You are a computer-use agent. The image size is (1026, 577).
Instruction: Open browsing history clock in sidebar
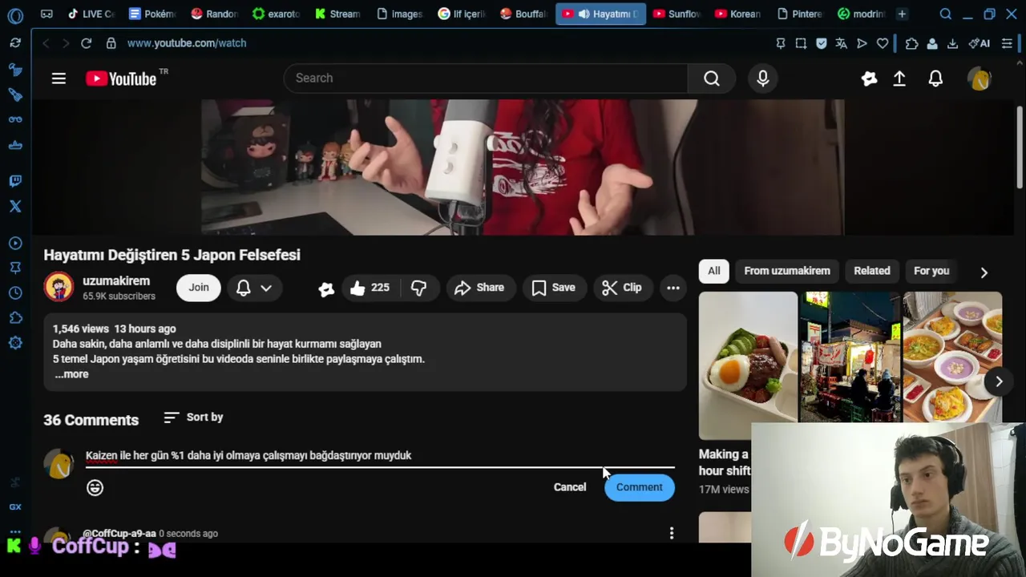(15, 293)
